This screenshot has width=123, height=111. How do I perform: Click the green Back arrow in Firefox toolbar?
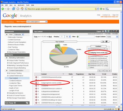(3, 9)
